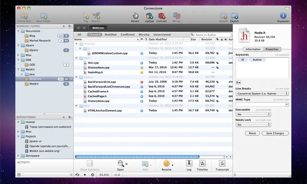Select the Missing filter
This screenshot has width=307, height=184.
tap(144, 35)
